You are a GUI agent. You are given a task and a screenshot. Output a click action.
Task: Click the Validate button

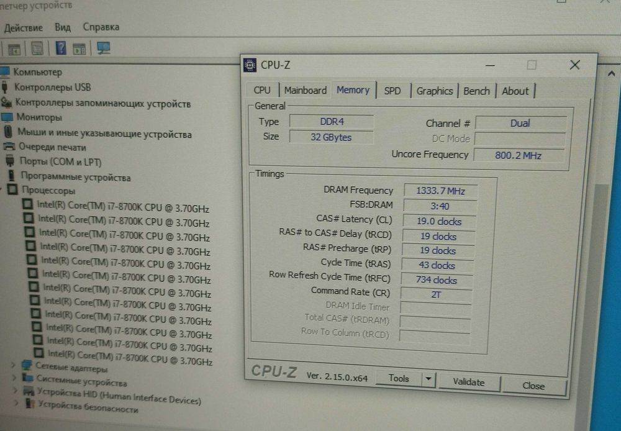click(x=468, y=383)
